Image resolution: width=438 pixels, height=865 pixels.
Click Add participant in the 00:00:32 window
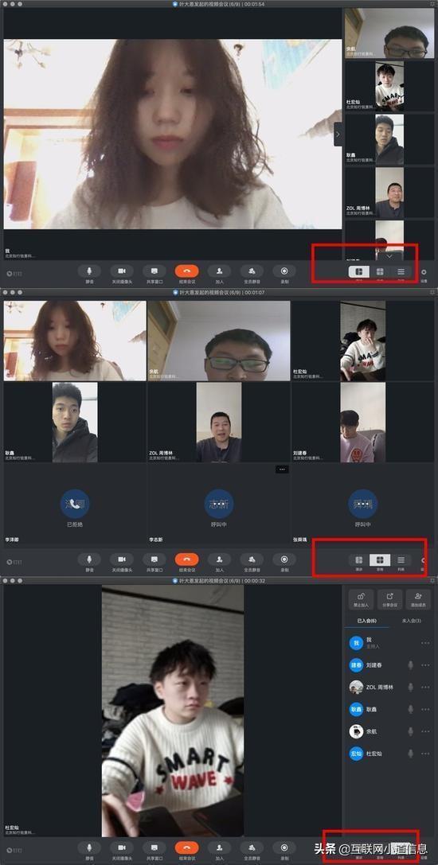219,848
